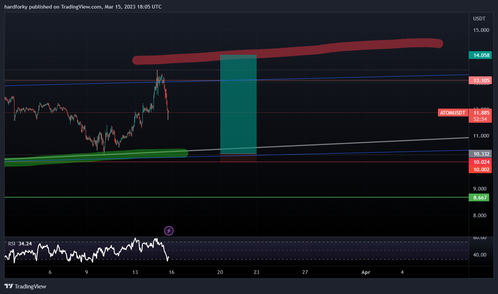Click the 15.000 price axis label
The width and height of the screenshot is (498, 294).
pos(480,30)
